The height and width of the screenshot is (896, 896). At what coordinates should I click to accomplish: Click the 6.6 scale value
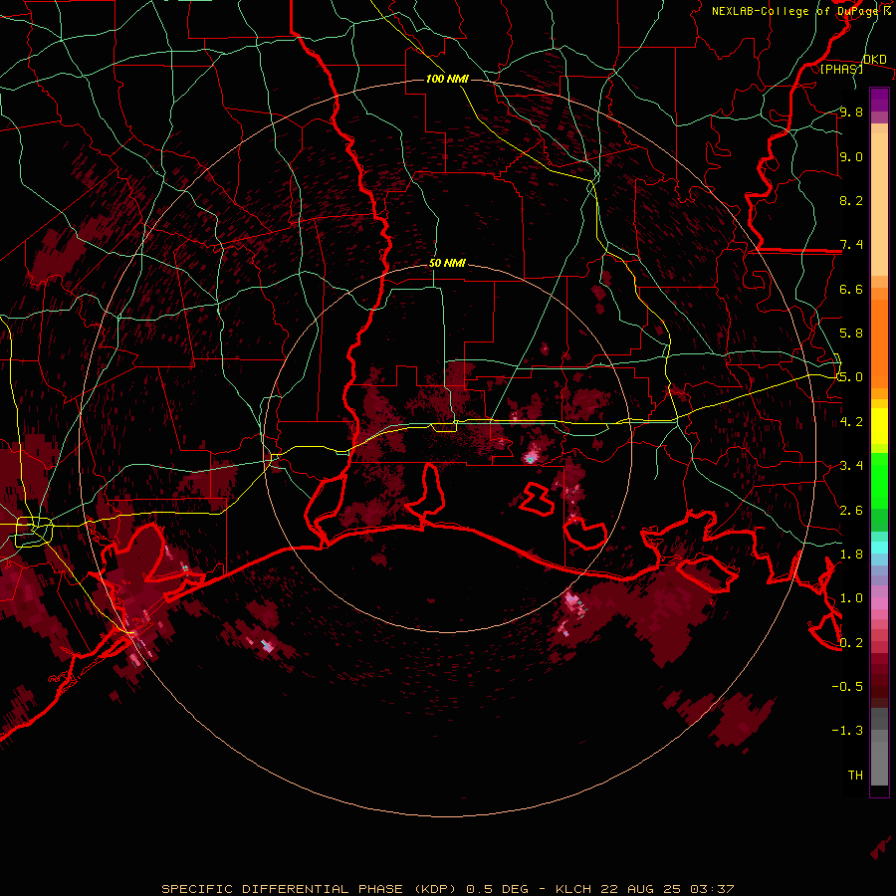pyautogui.click(x=851, y=289)
